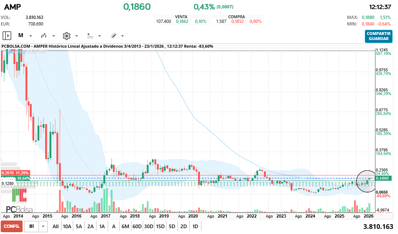
Task: Select the candlestick chart type icon
Action: [x=44, y=36]
